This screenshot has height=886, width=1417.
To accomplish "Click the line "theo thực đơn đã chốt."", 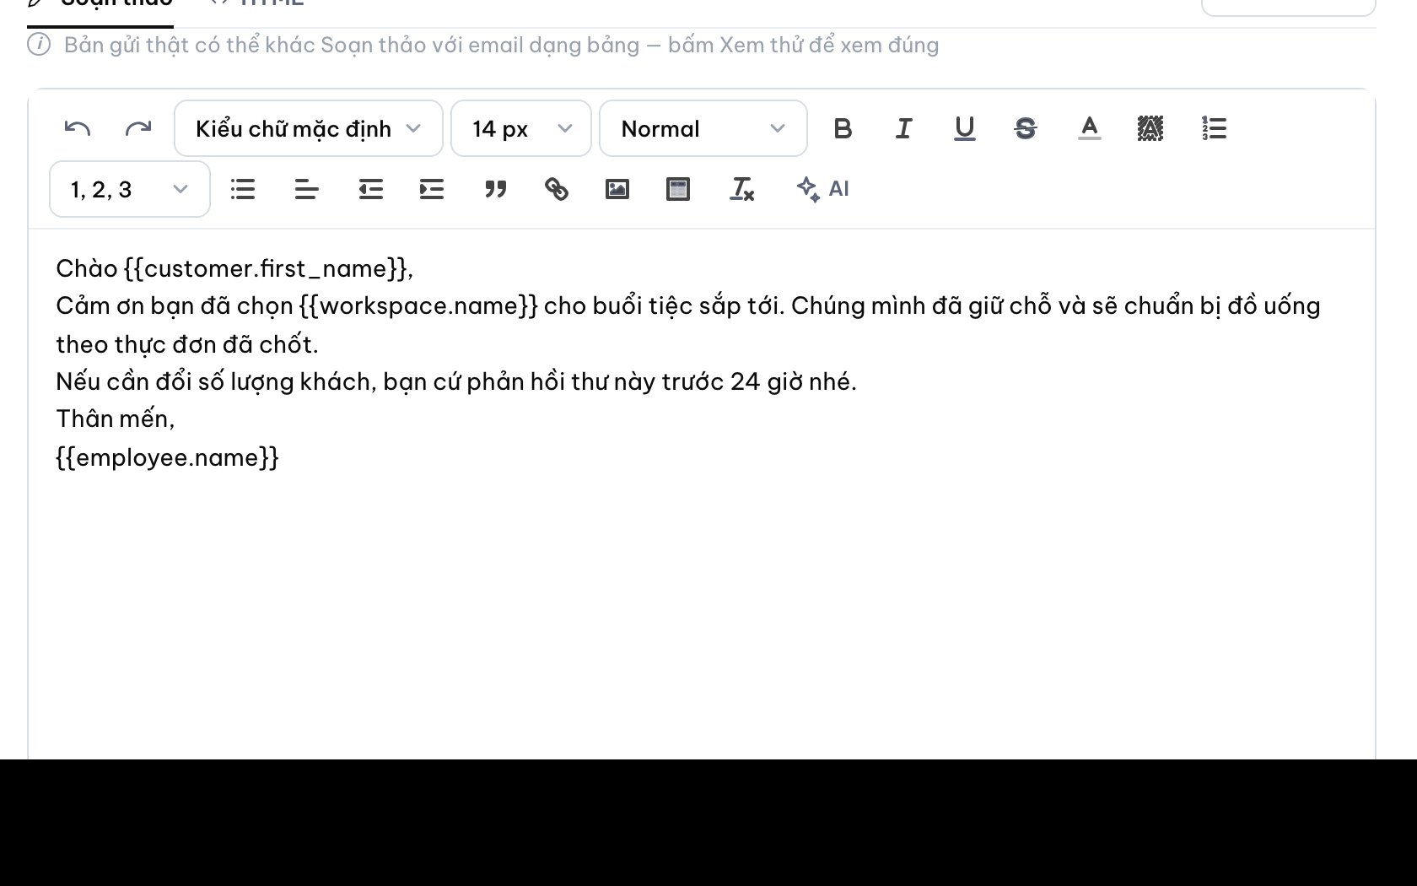I will pos(187,344).
